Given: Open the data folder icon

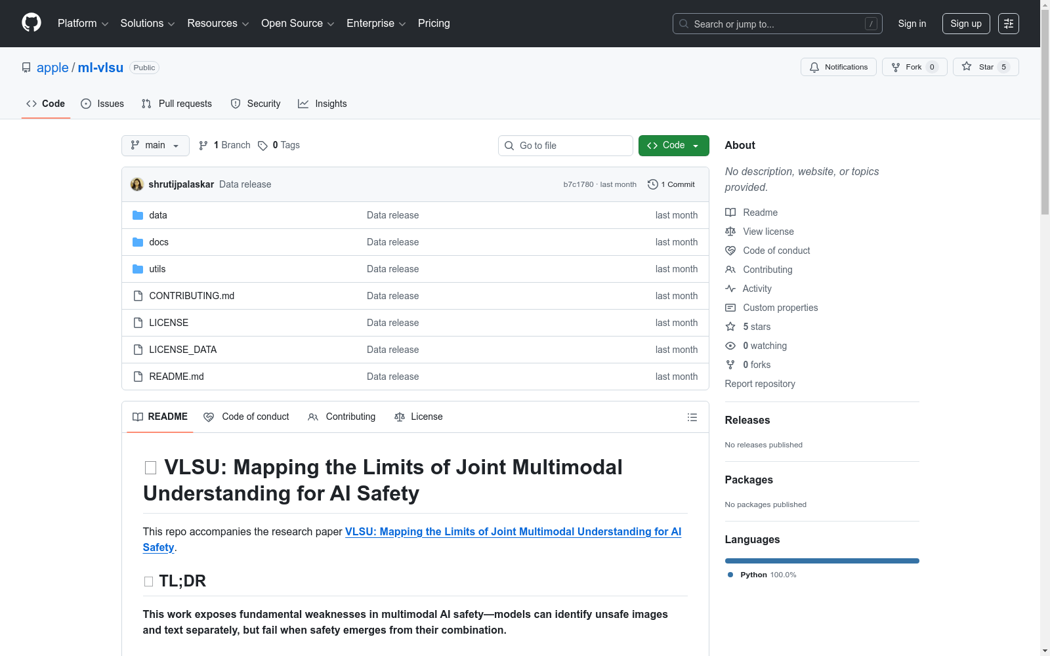Looking at the screenshot, I should [x=138, y=215].
